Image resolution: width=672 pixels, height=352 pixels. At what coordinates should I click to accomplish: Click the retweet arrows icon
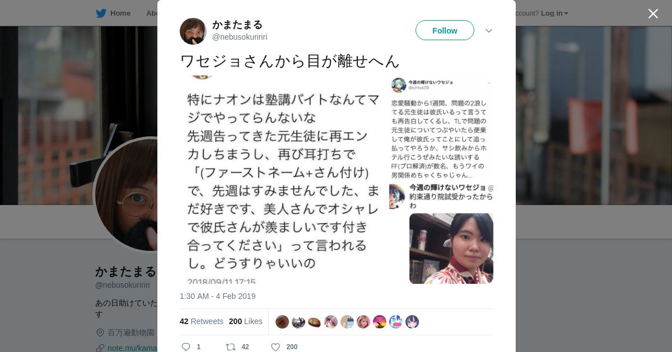230,347
